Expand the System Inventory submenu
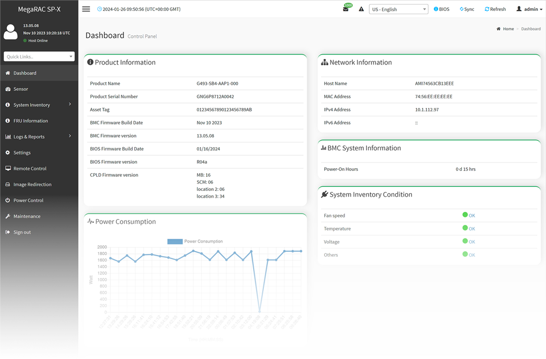 click(x=32, y=105)
